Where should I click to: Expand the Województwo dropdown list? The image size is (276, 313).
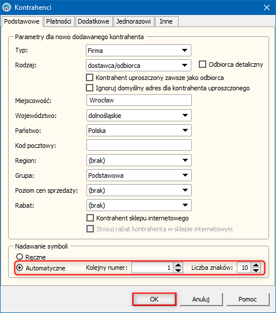pyautogui.click(x=139, y=116)
